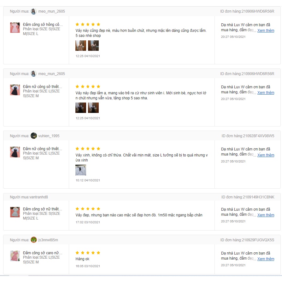
Task: Click the star rating on the "Hàng ok" review
Action: point(88,253)
